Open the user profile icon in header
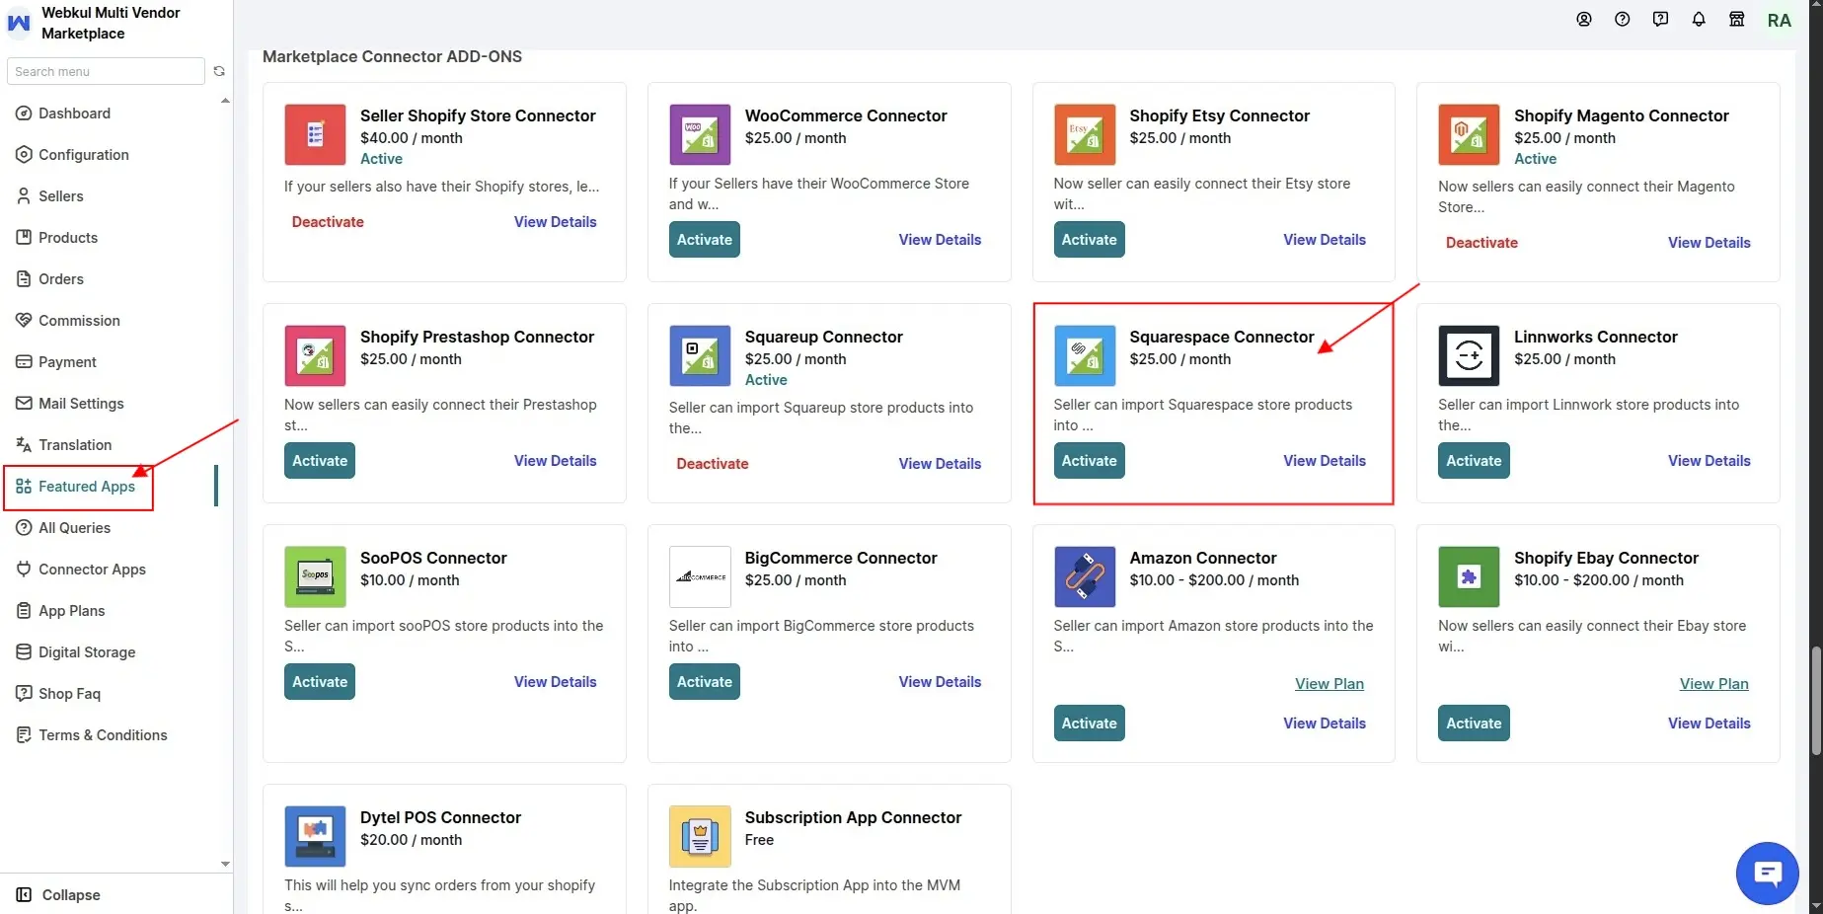 1584,20
